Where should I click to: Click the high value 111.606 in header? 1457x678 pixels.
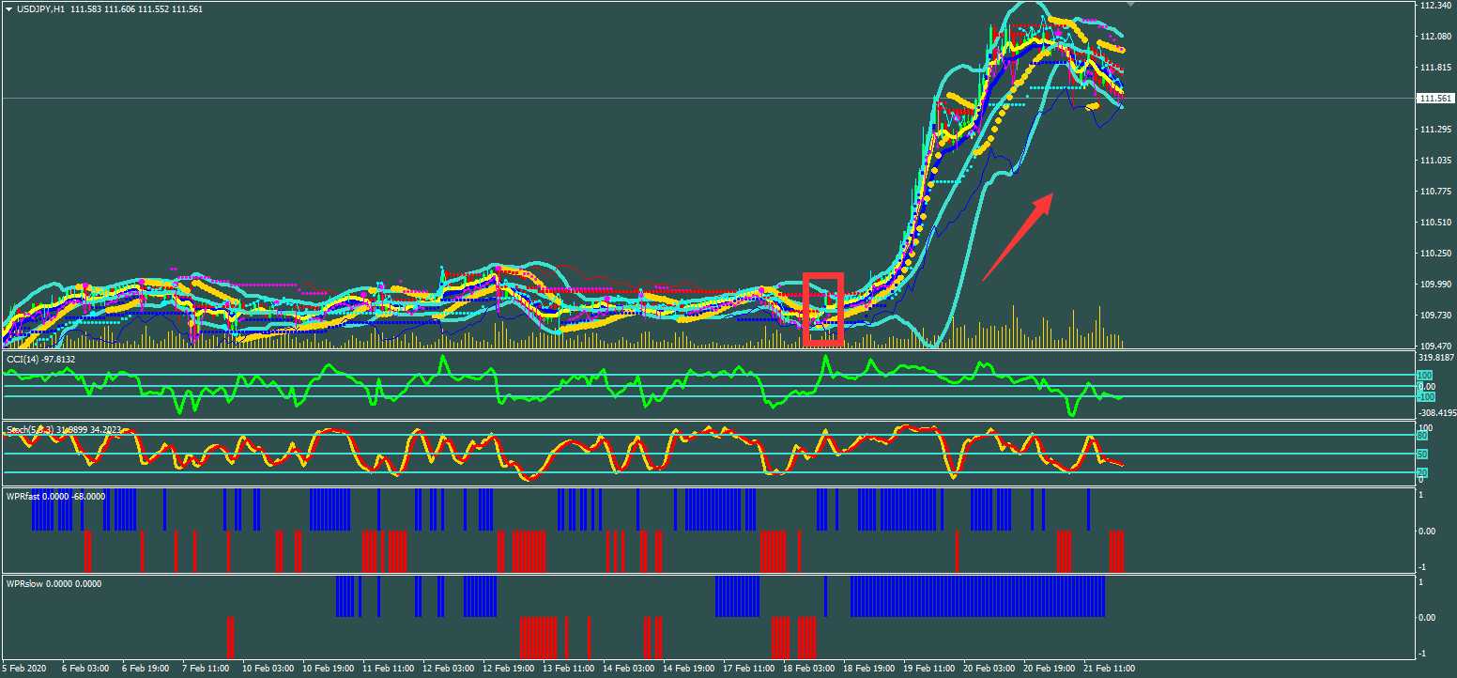coord(121,8)
